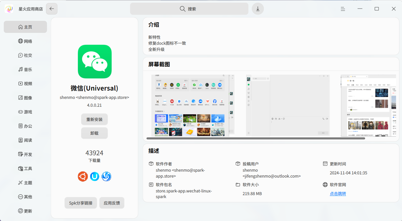Click the deepin support icon
Viewport: 402px width, 221px height.
click(106, 177)
